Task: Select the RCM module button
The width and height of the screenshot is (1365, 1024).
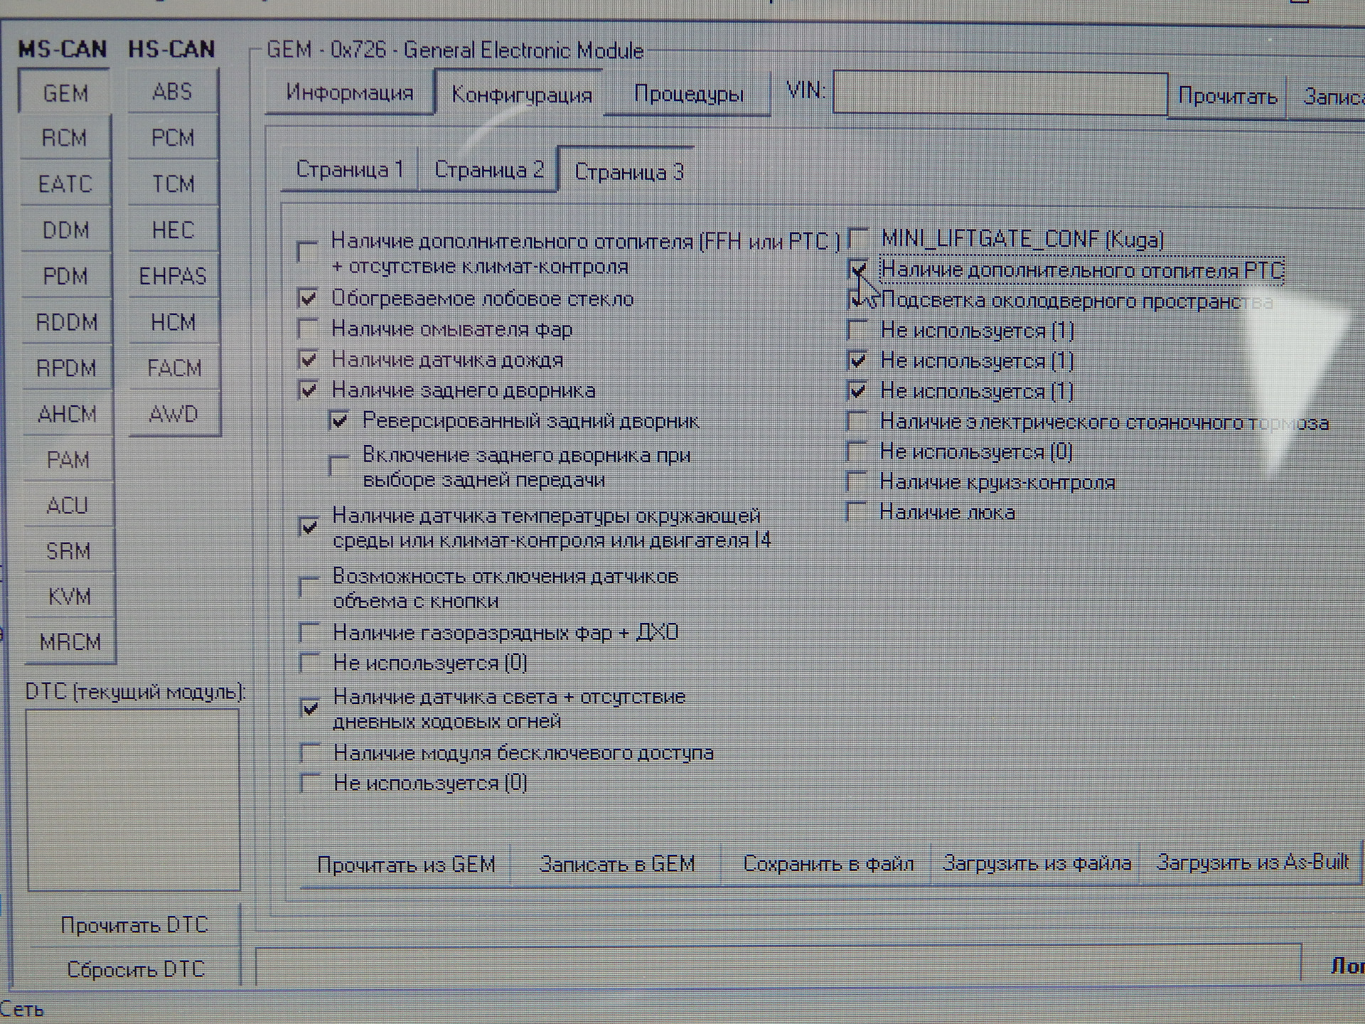Action: pyautogui.click(x=65, y=138)
